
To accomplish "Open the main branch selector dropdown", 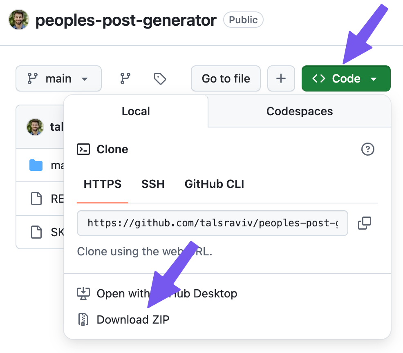I will click(58, 78).
